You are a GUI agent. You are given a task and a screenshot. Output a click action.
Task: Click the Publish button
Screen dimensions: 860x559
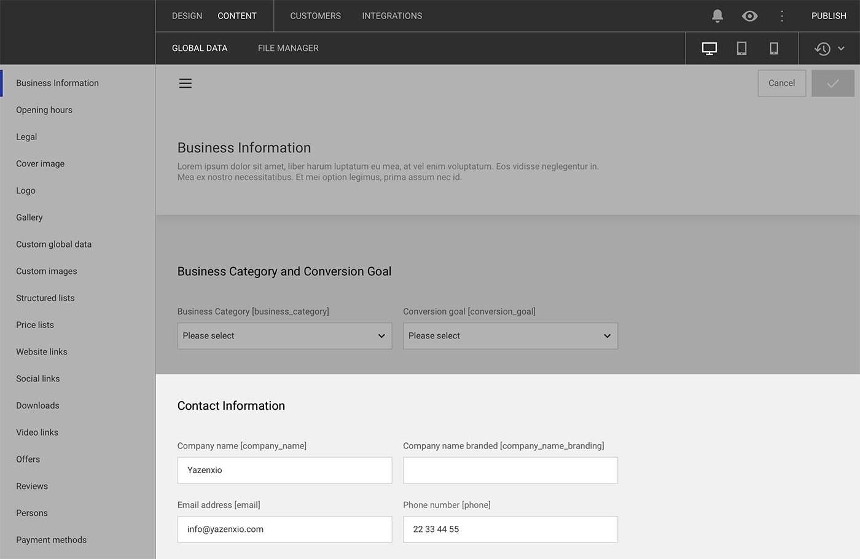point(829,16)
